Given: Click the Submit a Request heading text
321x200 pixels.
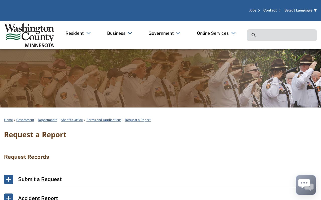Looking at the screenshot, I should click(40, 179).
